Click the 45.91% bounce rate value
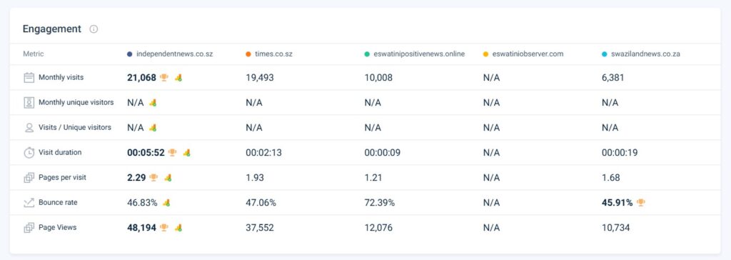 (617, 203)
